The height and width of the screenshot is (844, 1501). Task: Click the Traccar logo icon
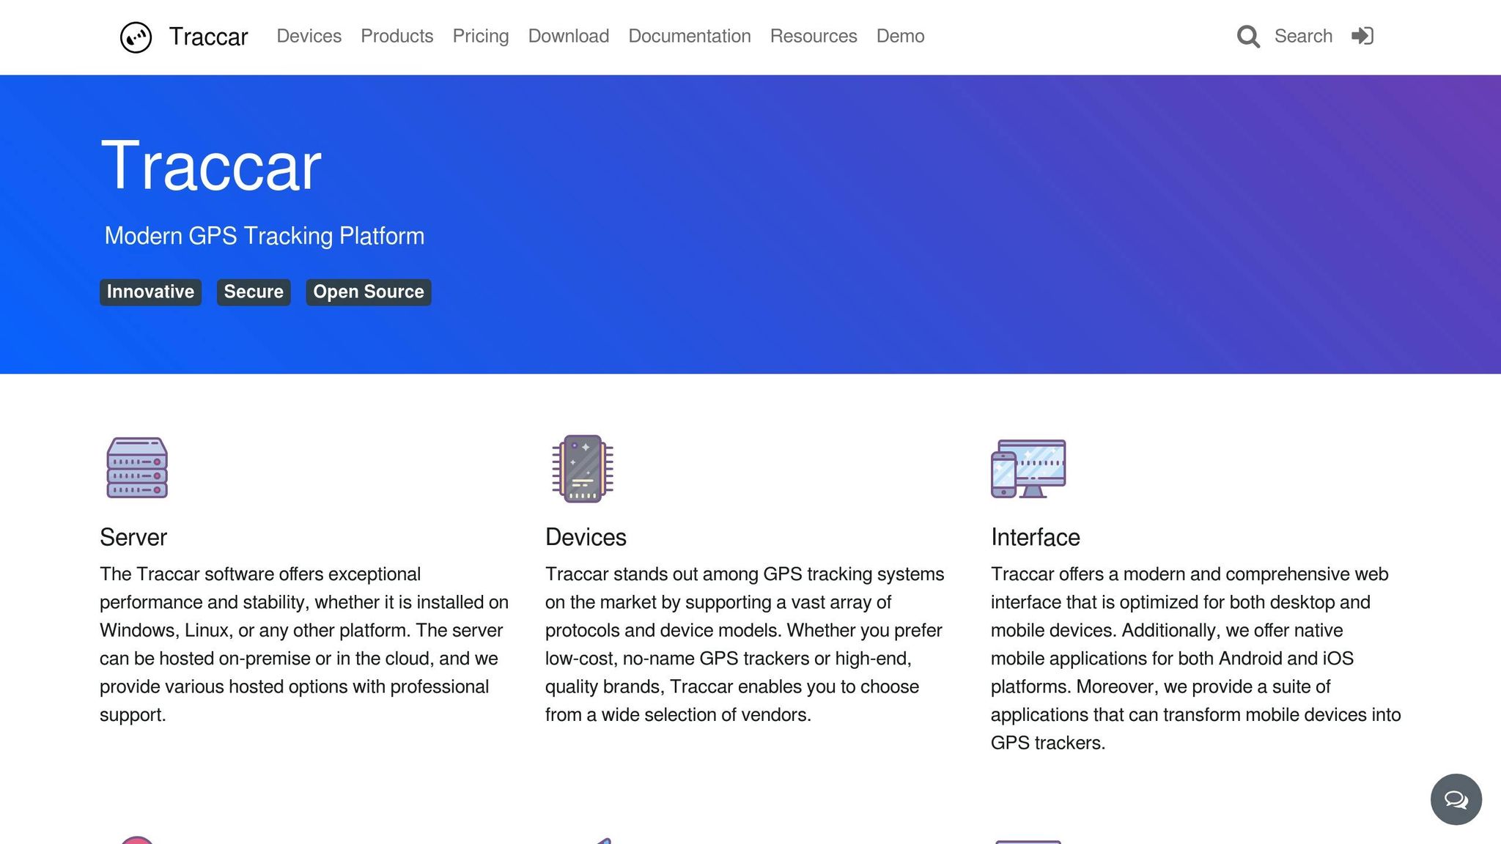coord(136,37)
